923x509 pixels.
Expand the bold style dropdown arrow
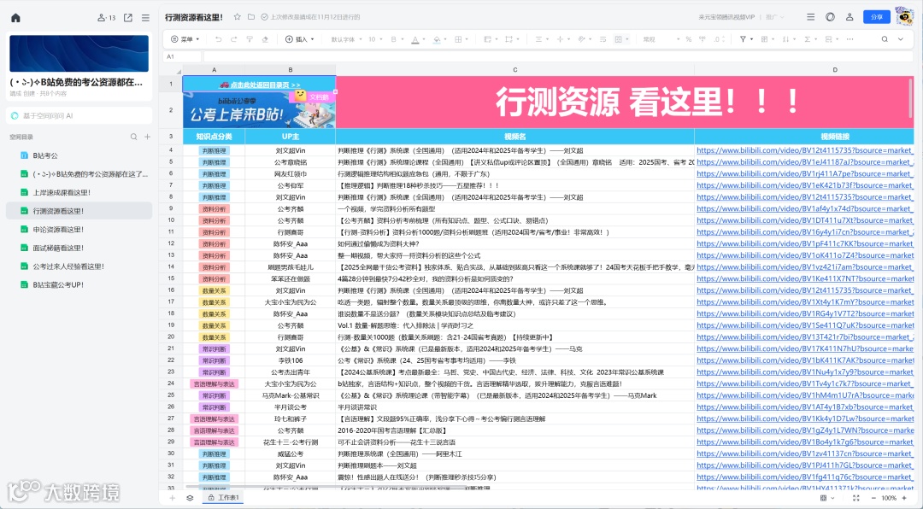403,39
